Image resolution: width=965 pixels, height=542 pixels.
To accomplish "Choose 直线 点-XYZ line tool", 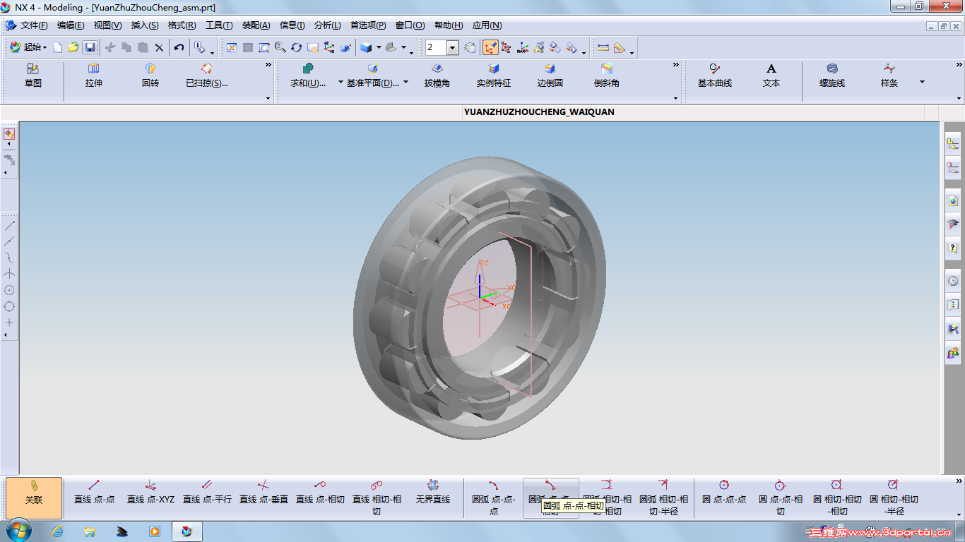I will tap(150, 492).
